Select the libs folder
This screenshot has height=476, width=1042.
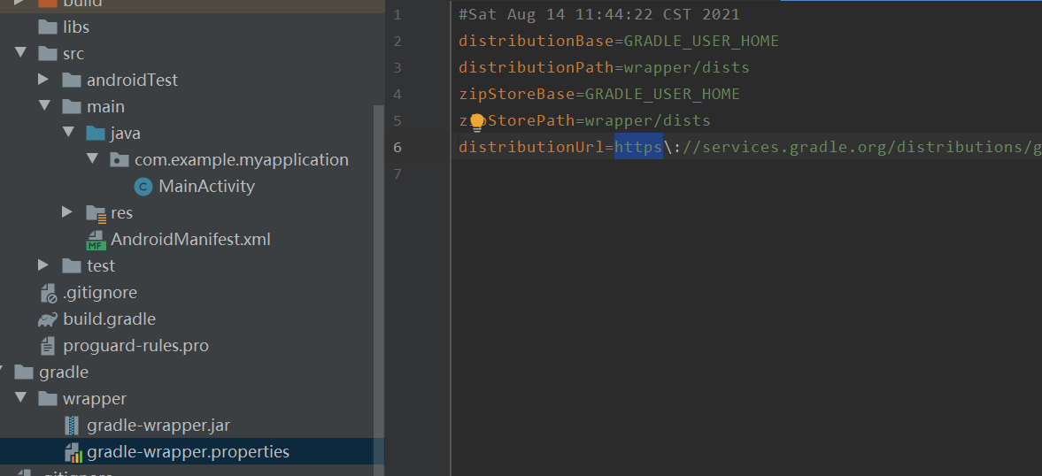point(75,27)
